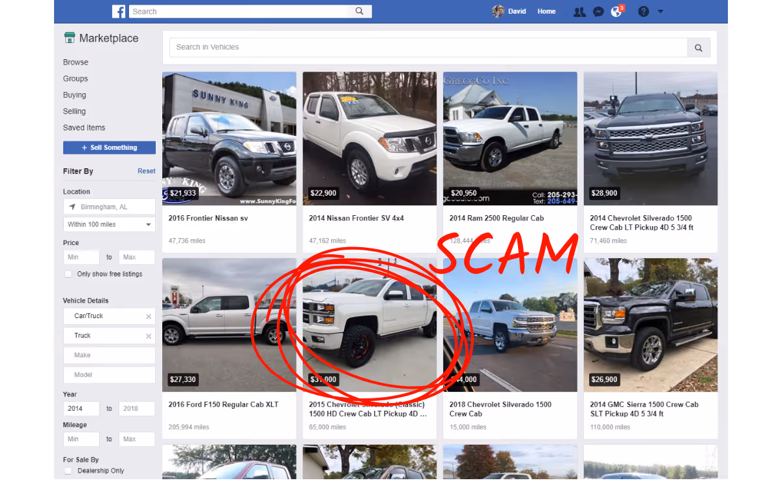Click the 2014 Nissan Frontier SV 4x4 title
The width and height of the screenshot is (782, 489).
pyautogui.click(x=356, y=218)
